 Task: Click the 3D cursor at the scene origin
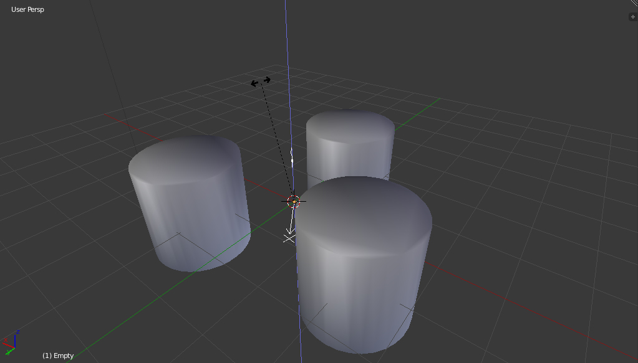click(x=295, y=200)
